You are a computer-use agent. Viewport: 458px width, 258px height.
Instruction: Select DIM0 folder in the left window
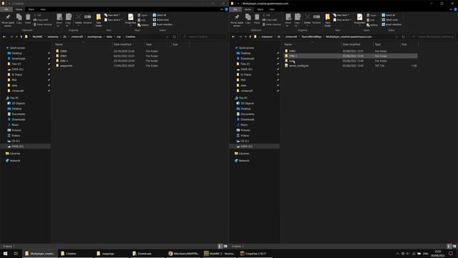(x=64, y=51)
